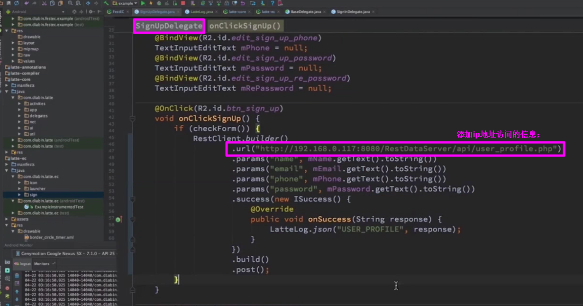The width and height of the screenshot is (583, 306).
Task: Switch to the FestEC editor tab
Action: (118, 11)
